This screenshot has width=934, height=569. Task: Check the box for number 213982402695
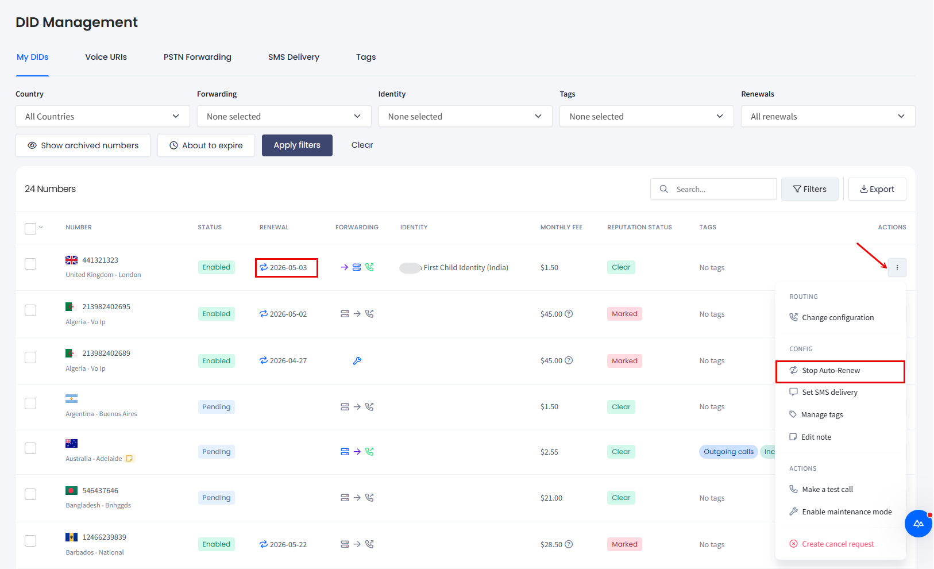pos(30,310)
